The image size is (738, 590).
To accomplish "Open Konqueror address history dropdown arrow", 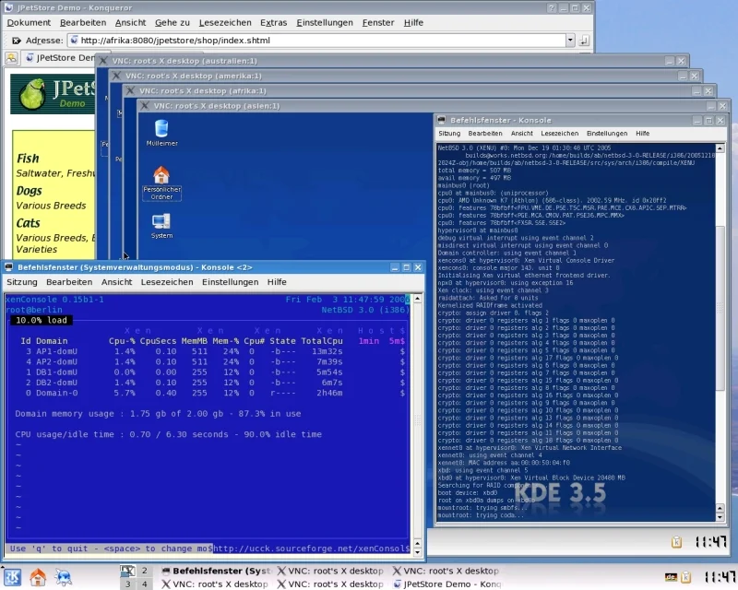I will (570, 41).
